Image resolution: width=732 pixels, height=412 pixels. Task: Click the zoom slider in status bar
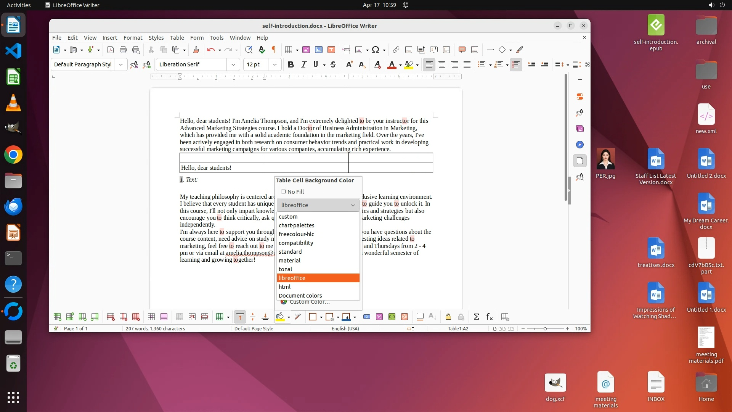pyautogui.click(x=545, y=328)
